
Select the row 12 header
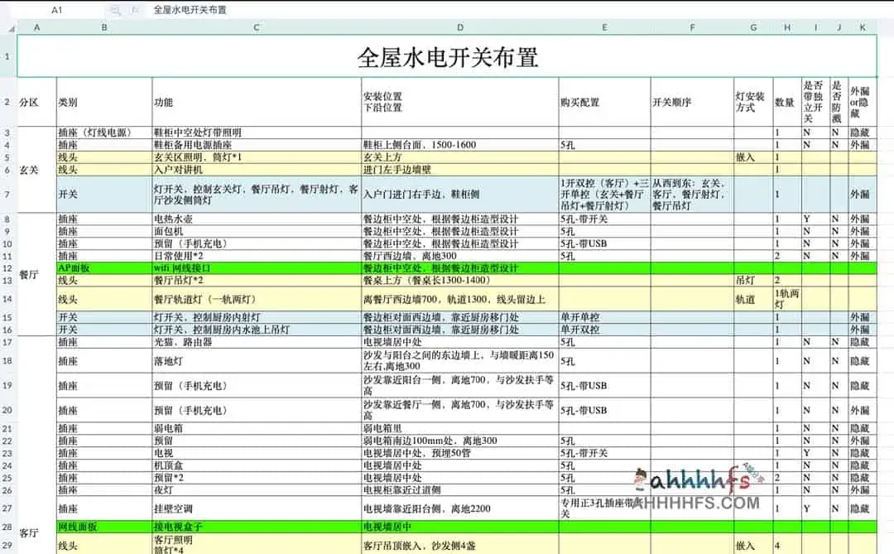tap(7, 268)
